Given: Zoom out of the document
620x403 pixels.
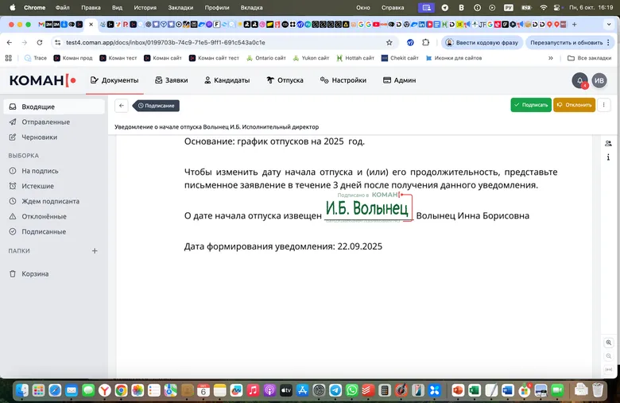Looking at the screenshot, I should 609,355.
